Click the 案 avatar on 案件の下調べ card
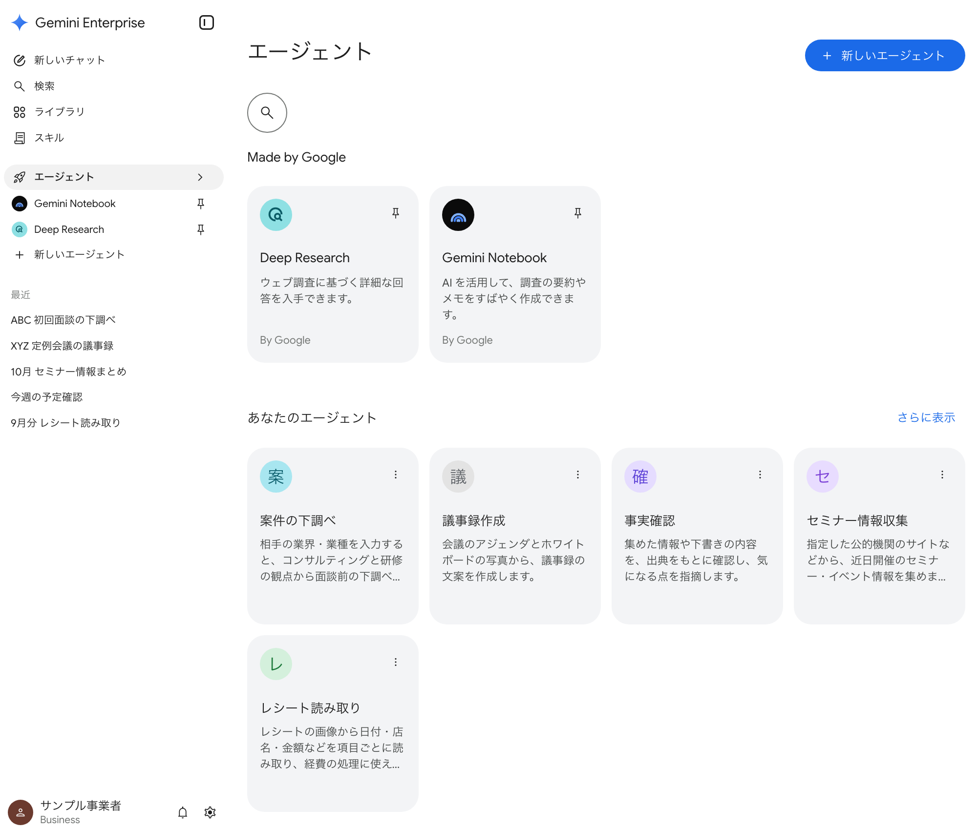Viewport: 977px width, 830px height. point(276,477)
